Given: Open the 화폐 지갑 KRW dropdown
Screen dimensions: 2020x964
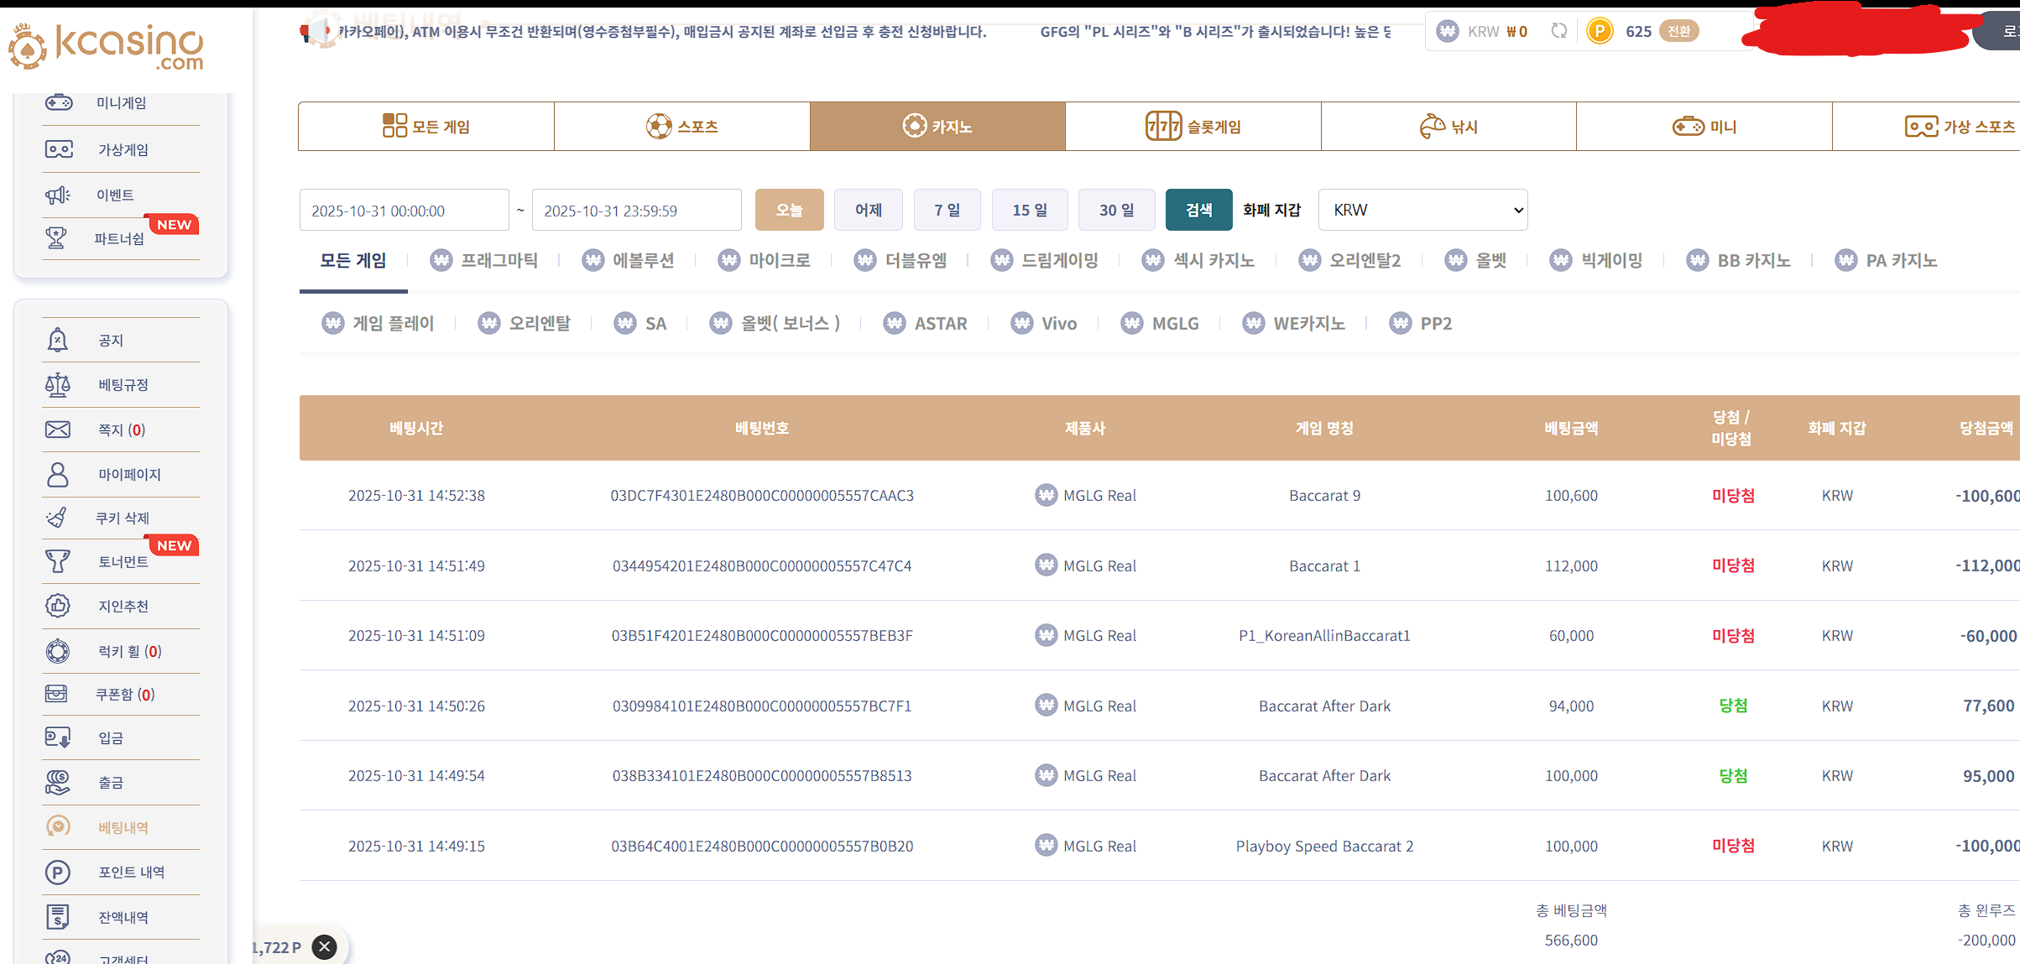Looking at the screenshot, I should [1422, 210].
